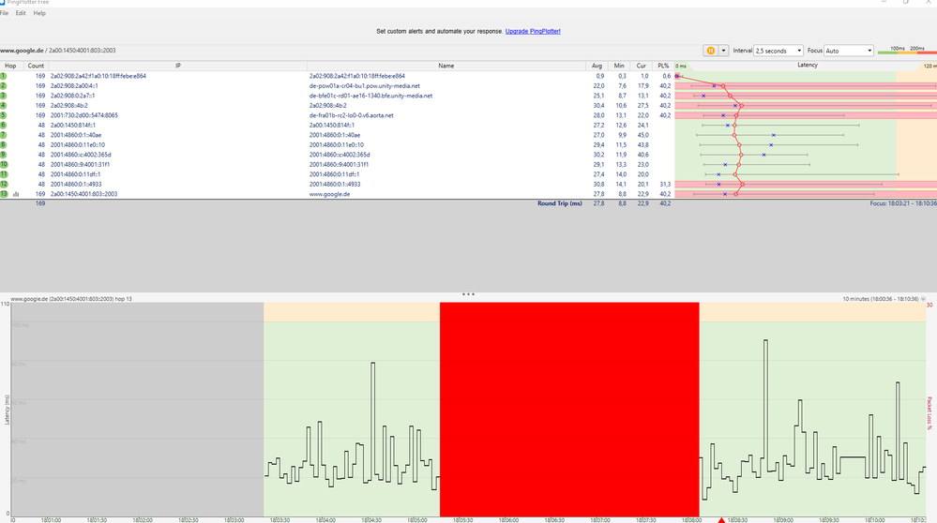This screenshot has width=937, height=523.
Task: Select the de-fra01b-rc2-lo0-0.v6.aorta.net row name
Action: click(x=352, y=115)
